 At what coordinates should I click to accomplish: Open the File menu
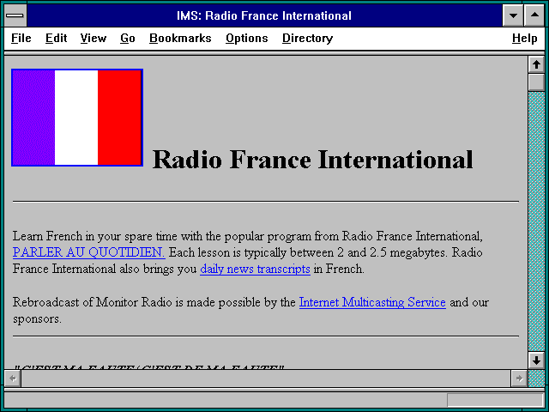pyautogui.click(x=21, y=38)
